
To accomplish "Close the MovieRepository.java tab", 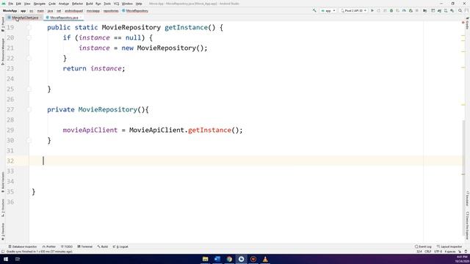I will coord(81,18).
